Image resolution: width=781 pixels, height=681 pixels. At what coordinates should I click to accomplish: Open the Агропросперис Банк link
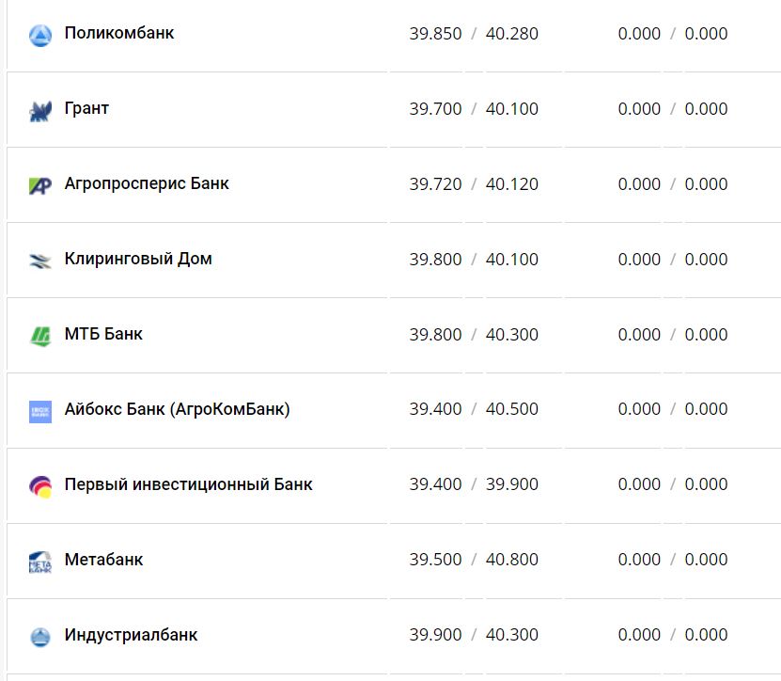pyautogui.click(x=147, y=183)
